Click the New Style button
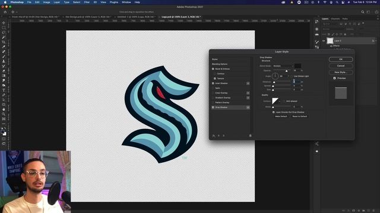Screen dimensions: 380x213 click(x=341, y=72)
